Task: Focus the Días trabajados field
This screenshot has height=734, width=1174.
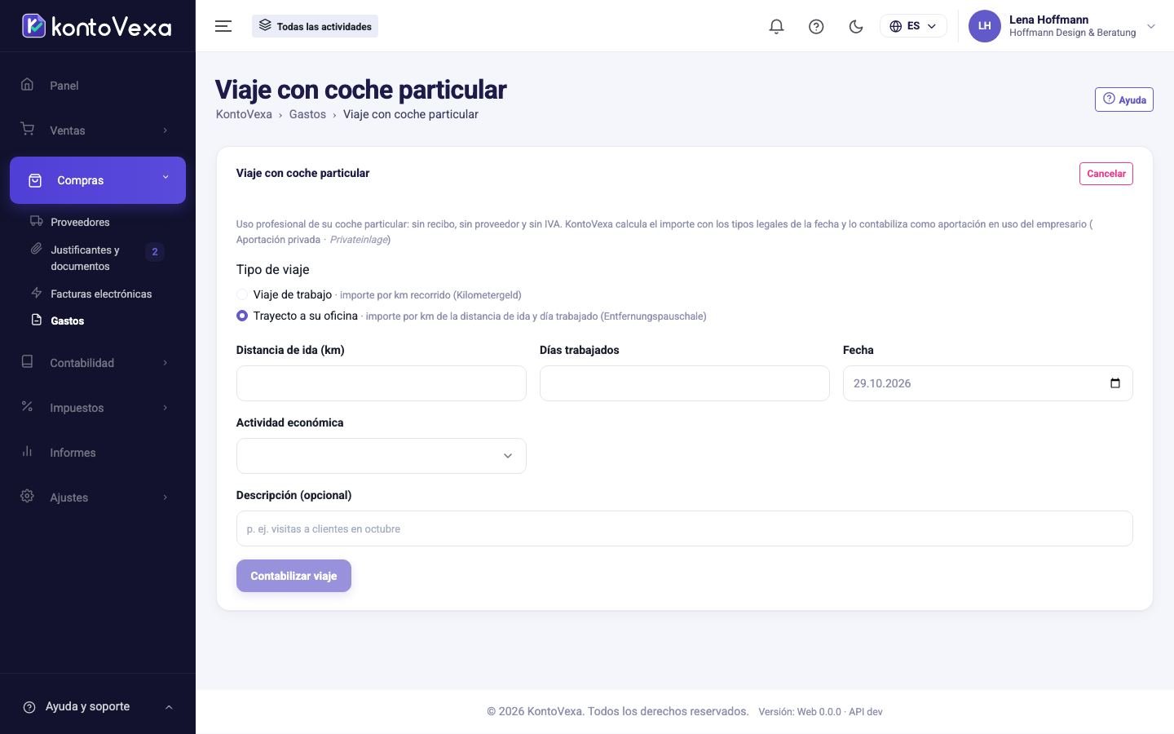Action: click(x=684, y=383)
